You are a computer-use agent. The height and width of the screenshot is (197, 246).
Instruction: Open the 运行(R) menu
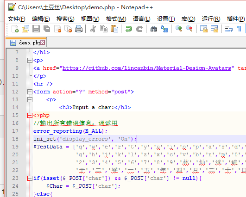point(211,19)
